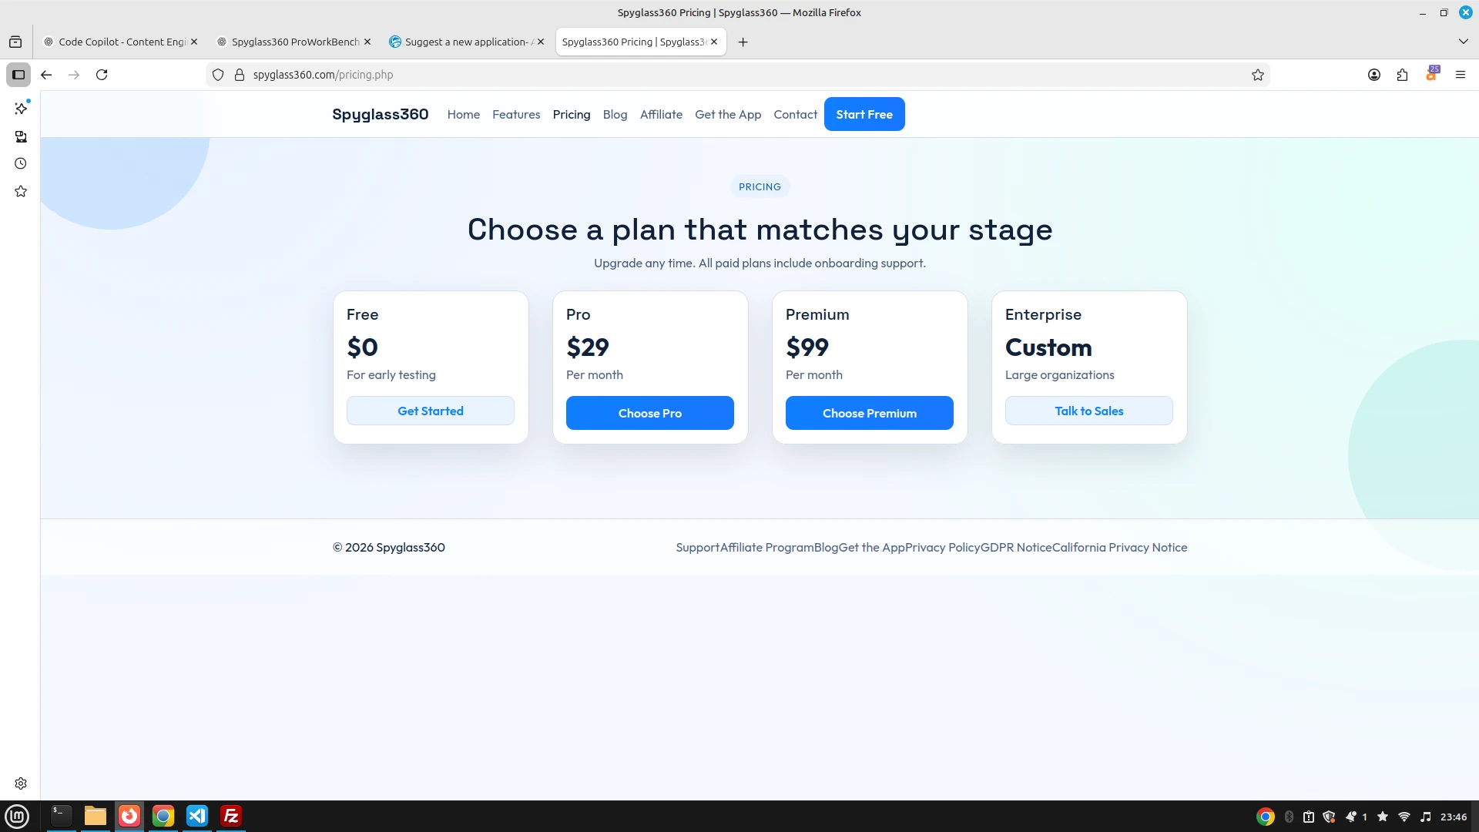
Task: Open the Firefox account icon
Action: tap(1373, 75)
